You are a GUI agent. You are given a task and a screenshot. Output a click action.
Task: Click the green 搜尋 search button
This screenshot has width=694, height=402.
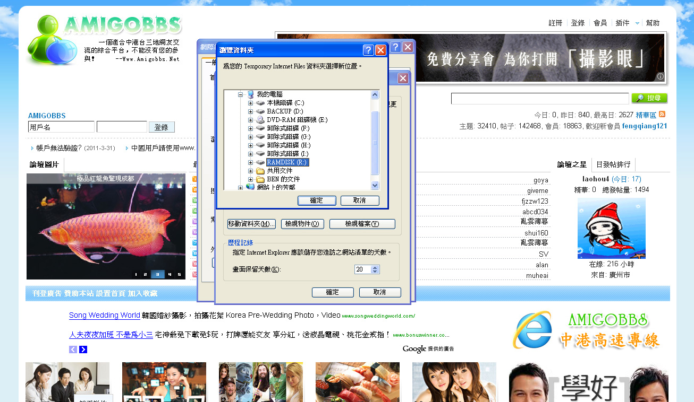(x=649, y=98)
